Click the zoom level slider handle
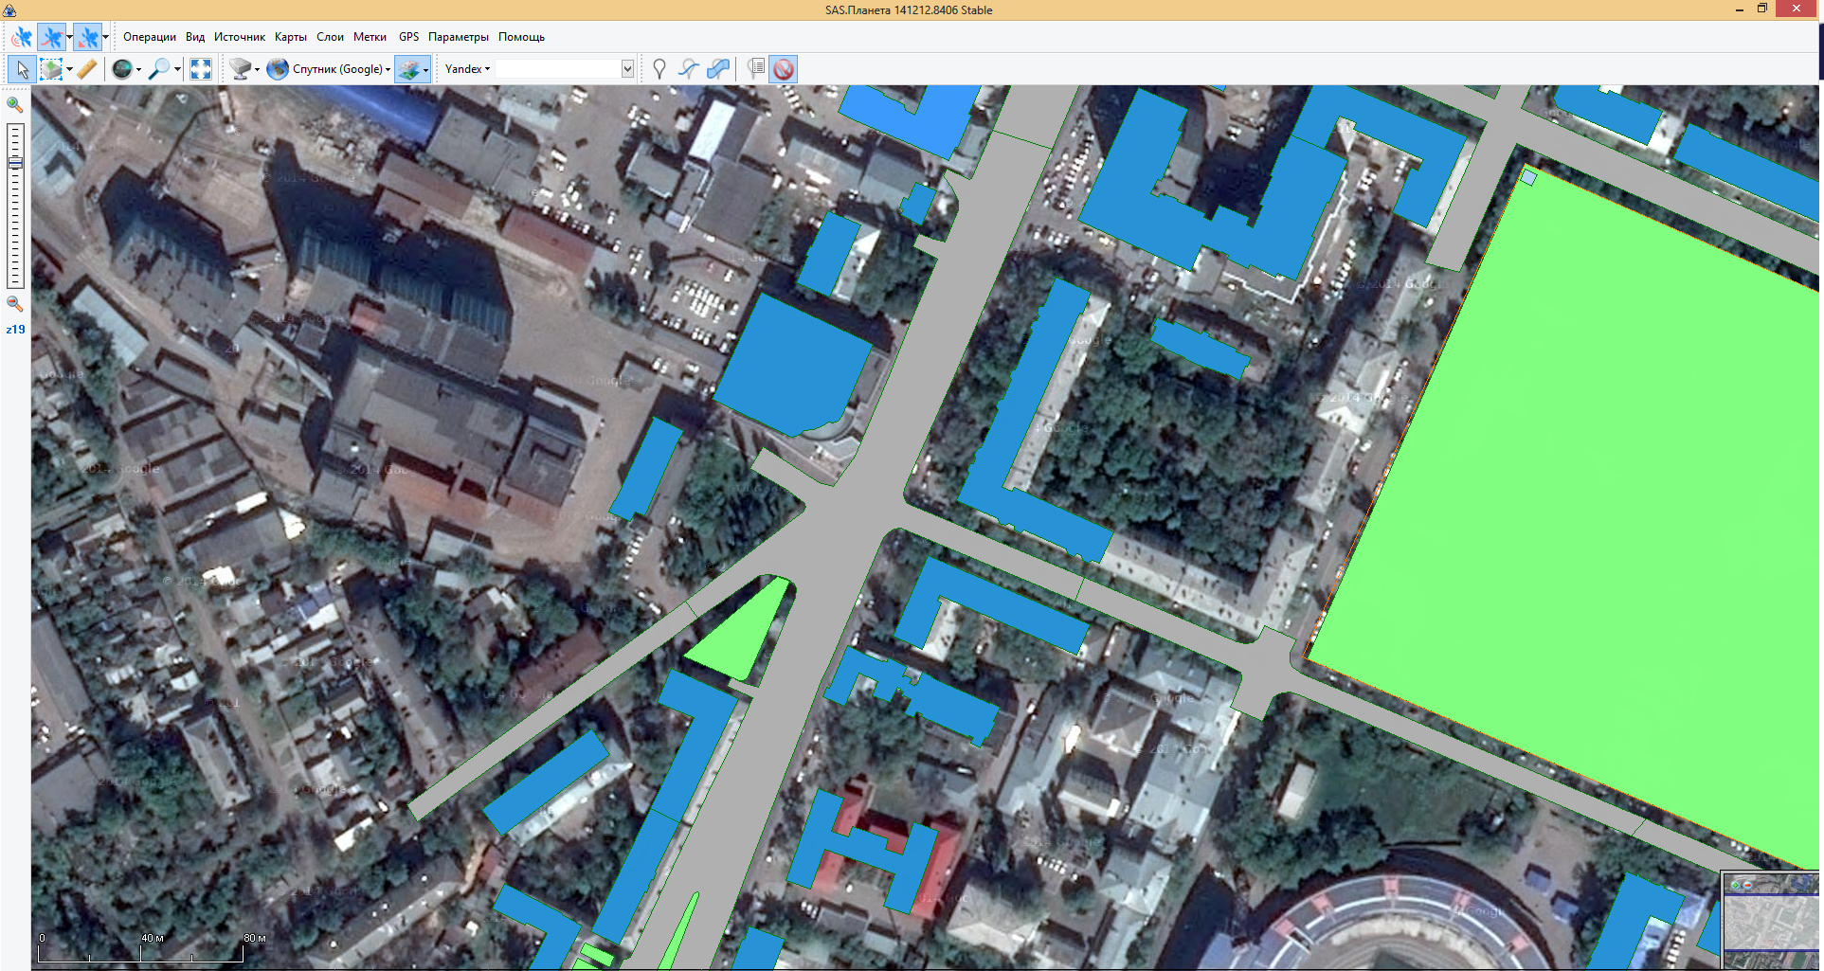The width and height of the screenshot is (1824, 971). (15, 163)
